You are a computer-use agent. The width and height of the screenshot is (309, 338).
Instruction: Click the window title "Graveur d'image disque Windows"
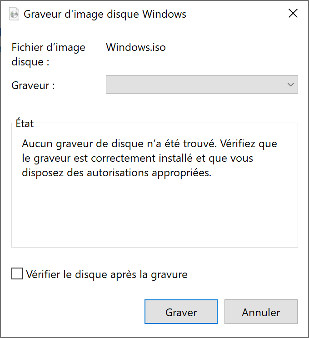pos(105,14)
